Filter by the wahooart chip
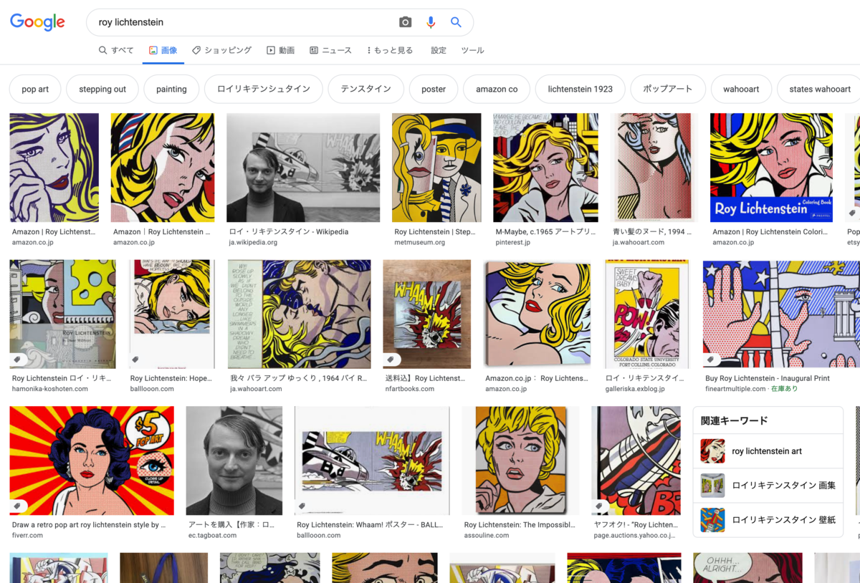The image size is (860, 583). pos(741,90)
